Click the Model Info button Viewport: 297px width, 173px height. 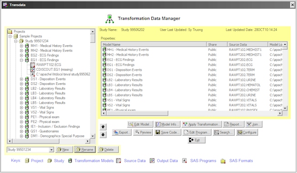click(167, 124)
